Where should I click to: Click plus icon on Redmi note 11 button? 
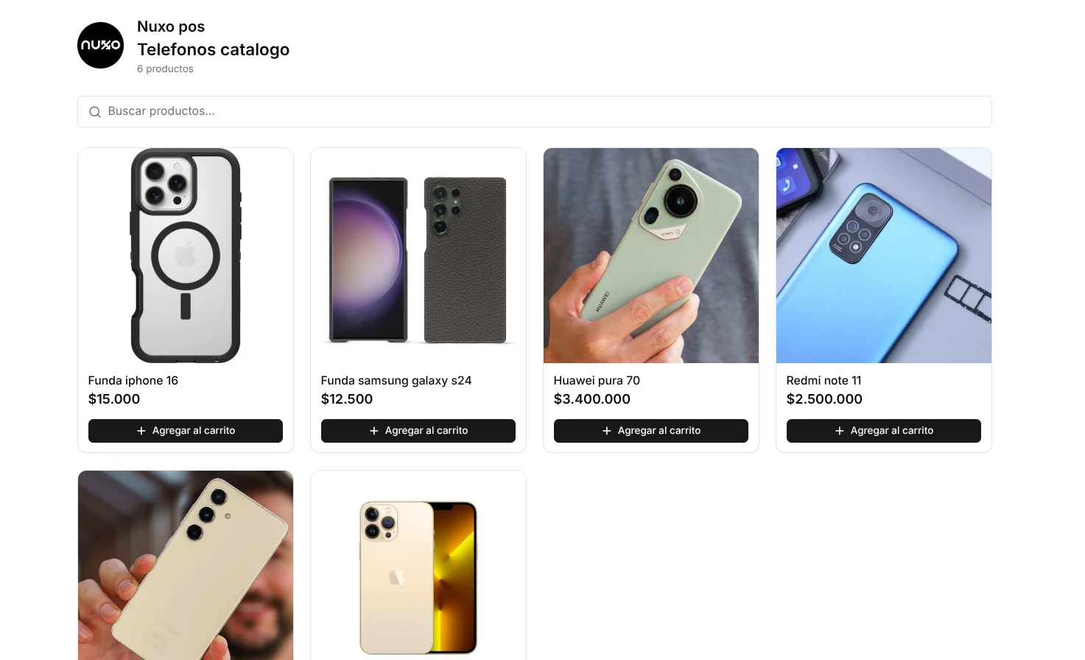[840, 431]
